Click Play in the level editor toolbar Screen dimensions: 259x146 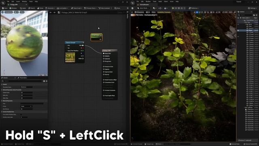click(173, 8)
